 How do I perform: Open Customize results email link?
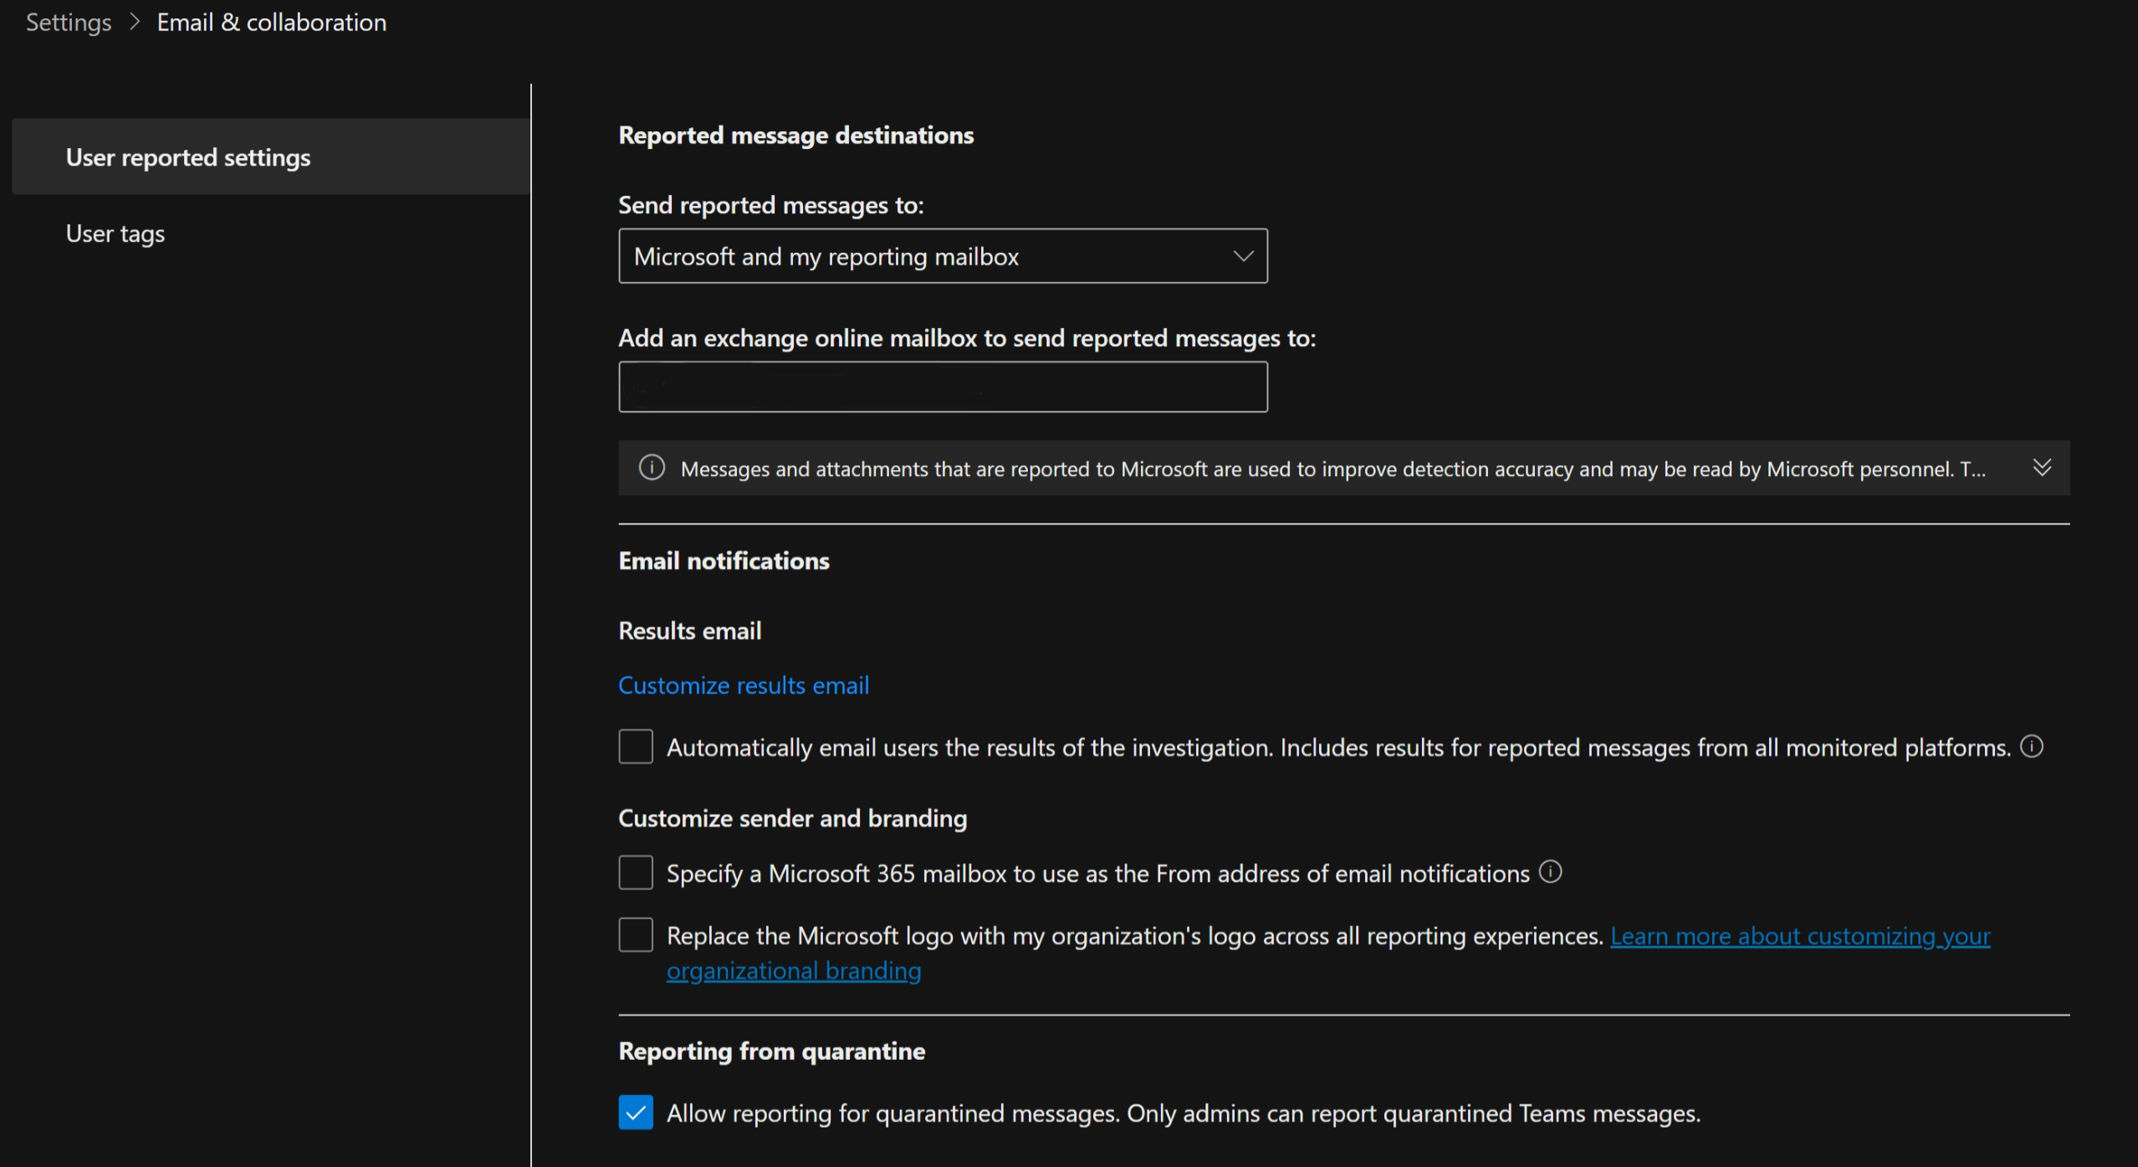point(744,685)
